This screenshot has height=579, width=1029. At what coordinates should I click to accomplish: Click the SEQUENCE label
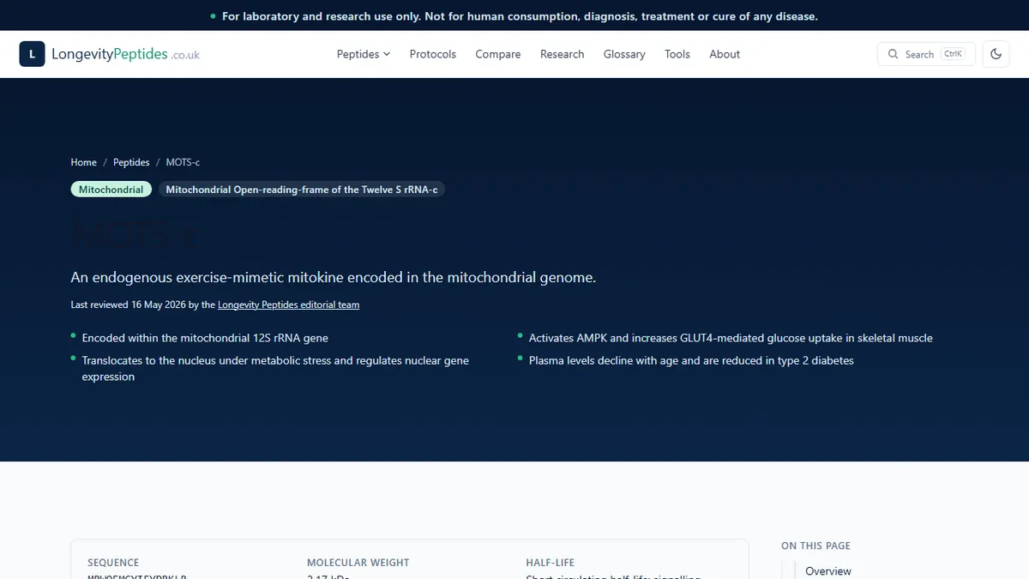point(113,563)
